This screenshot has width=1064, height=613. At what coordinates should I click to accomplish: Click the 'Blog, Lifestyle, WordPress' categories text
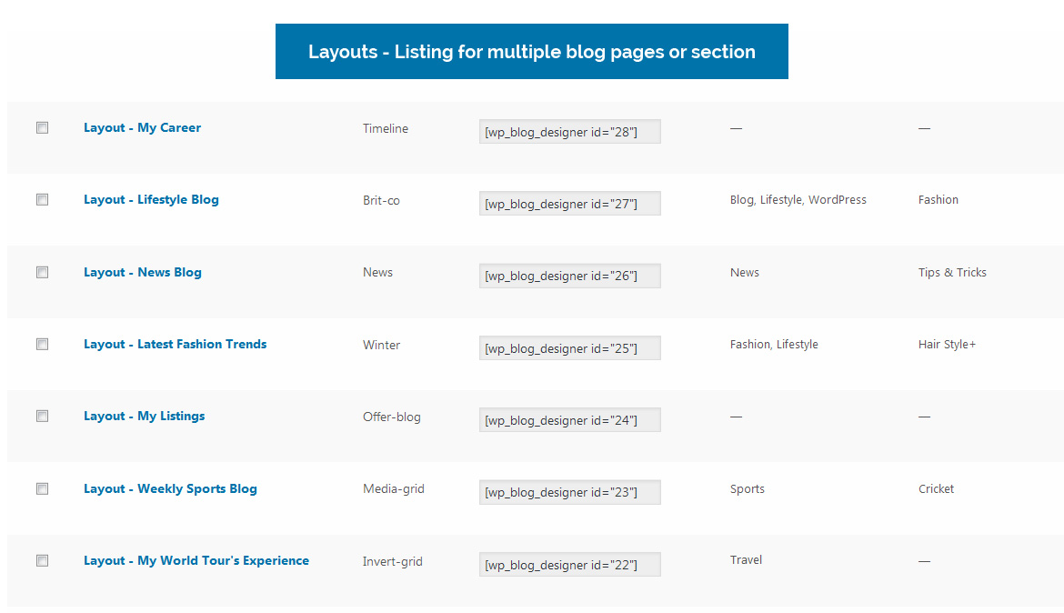point(798,199)
